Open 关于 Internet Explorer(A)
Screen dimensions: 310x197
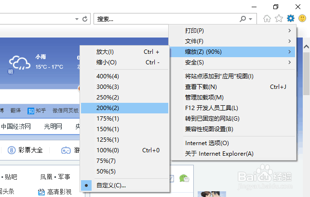[232, 154]
